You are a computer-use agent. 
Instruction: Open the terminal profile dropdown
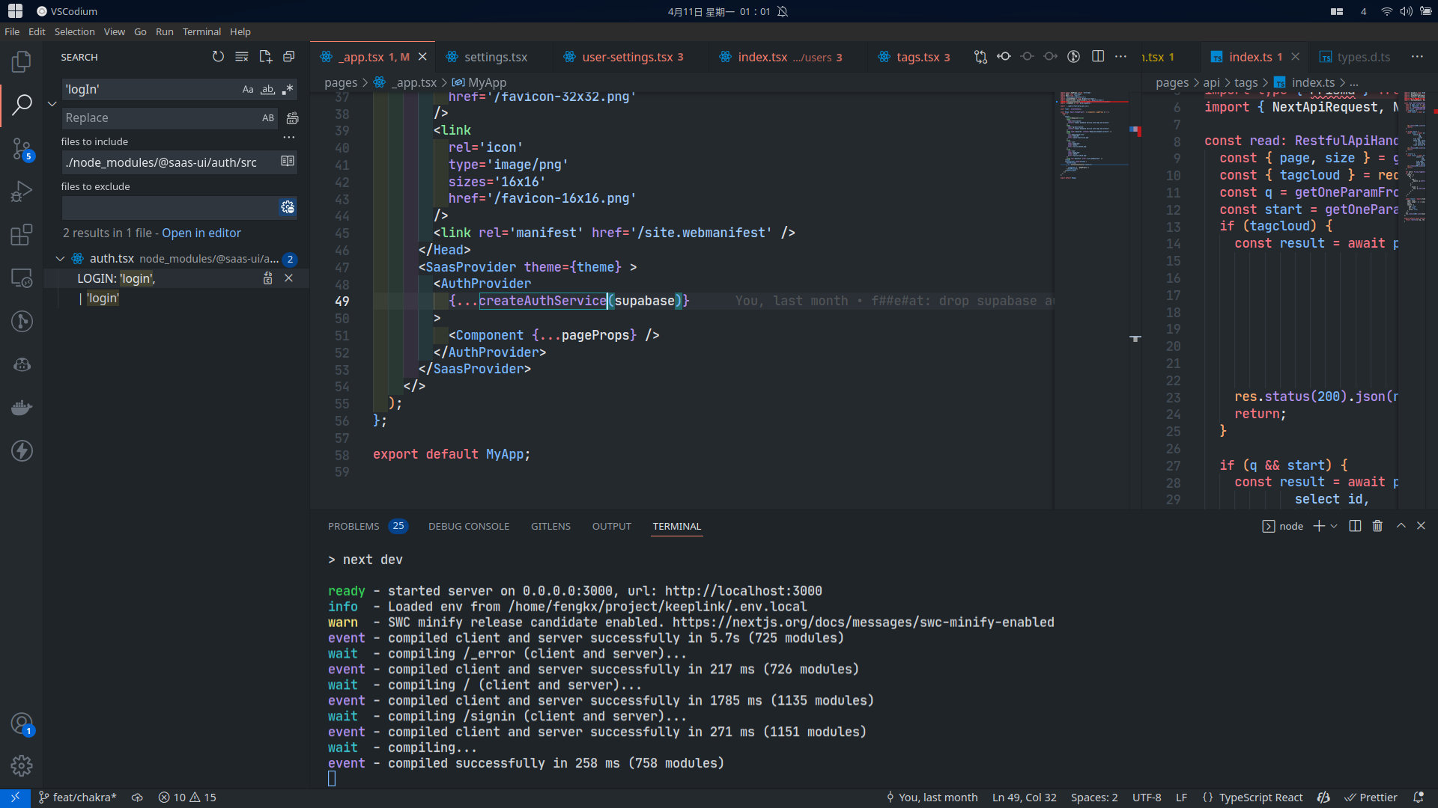(1332, 526)
